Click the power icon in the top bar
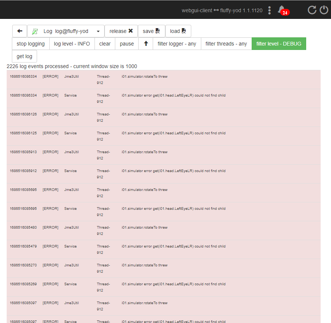Image resolution: width=331 pixels, height=323 pixels. 324,10
